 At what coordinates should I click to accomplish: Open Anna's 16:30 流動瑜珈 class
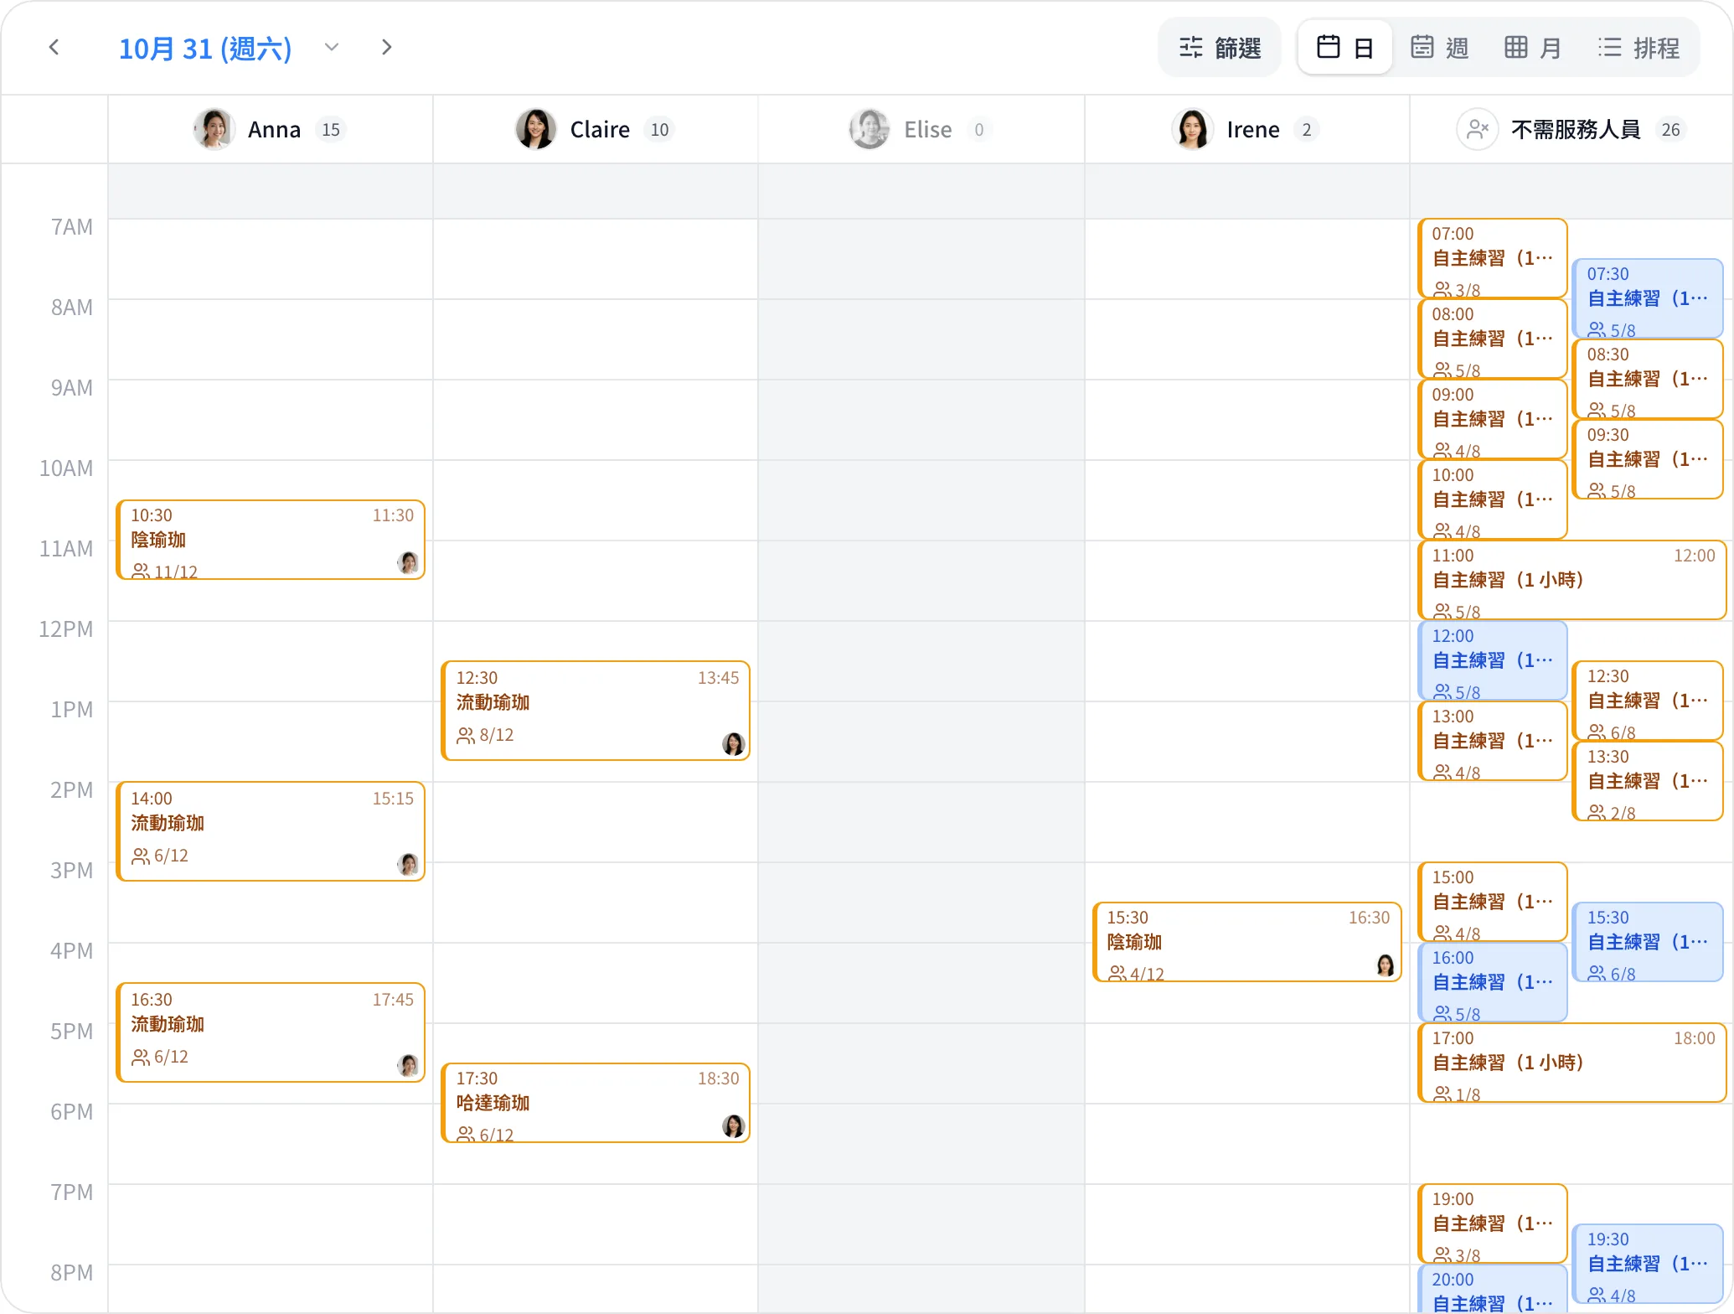271,1032
